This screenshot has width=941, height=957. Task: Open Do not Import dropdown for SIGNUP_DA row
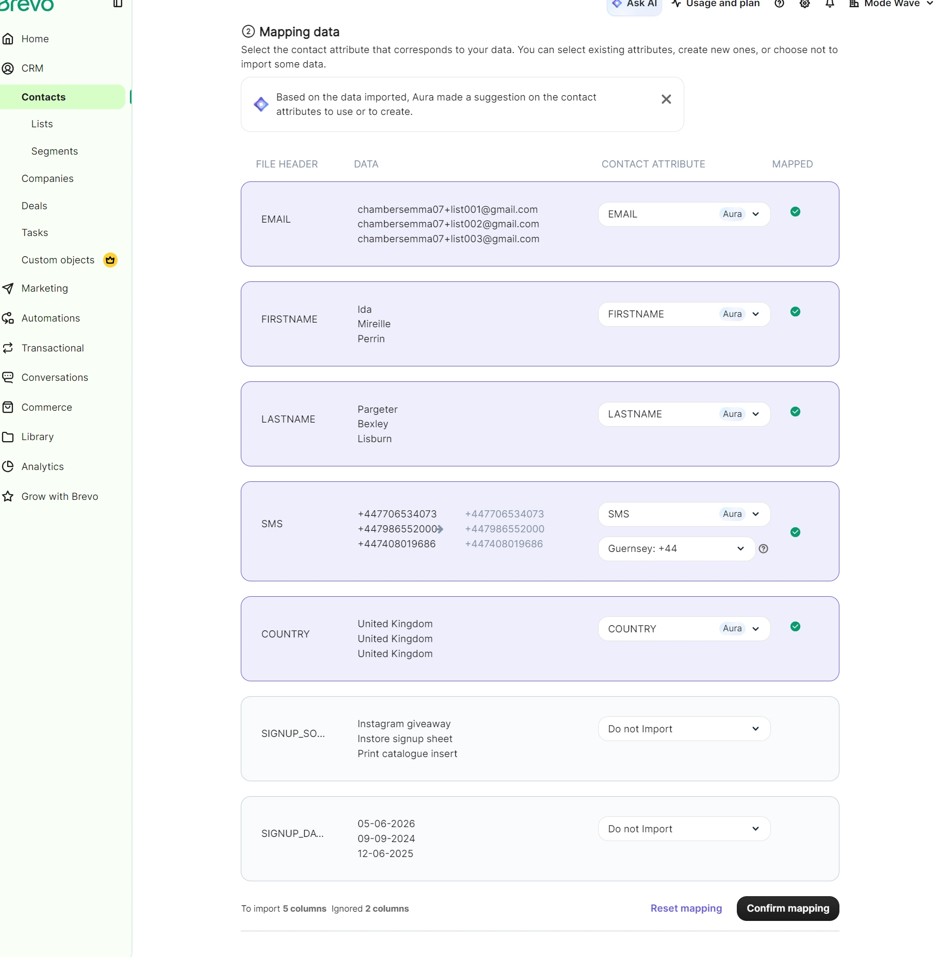point(684,829)
